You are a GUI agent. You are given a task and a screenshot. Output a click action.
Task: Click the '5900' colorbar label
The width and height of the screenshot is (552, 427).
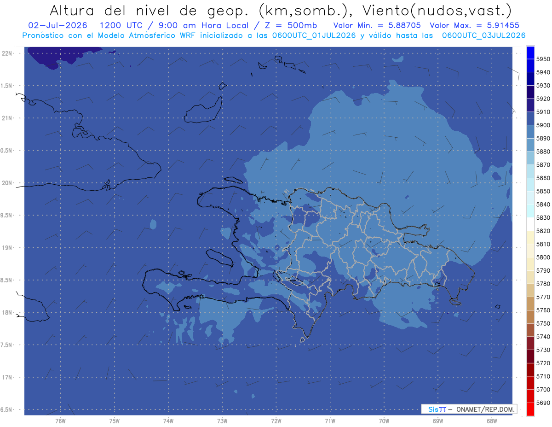click(x=543, y=125)
